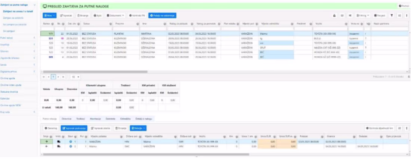Click the envelope mail icon in the top toolbar
Viewport: 411px width, 159px height.
342,16
